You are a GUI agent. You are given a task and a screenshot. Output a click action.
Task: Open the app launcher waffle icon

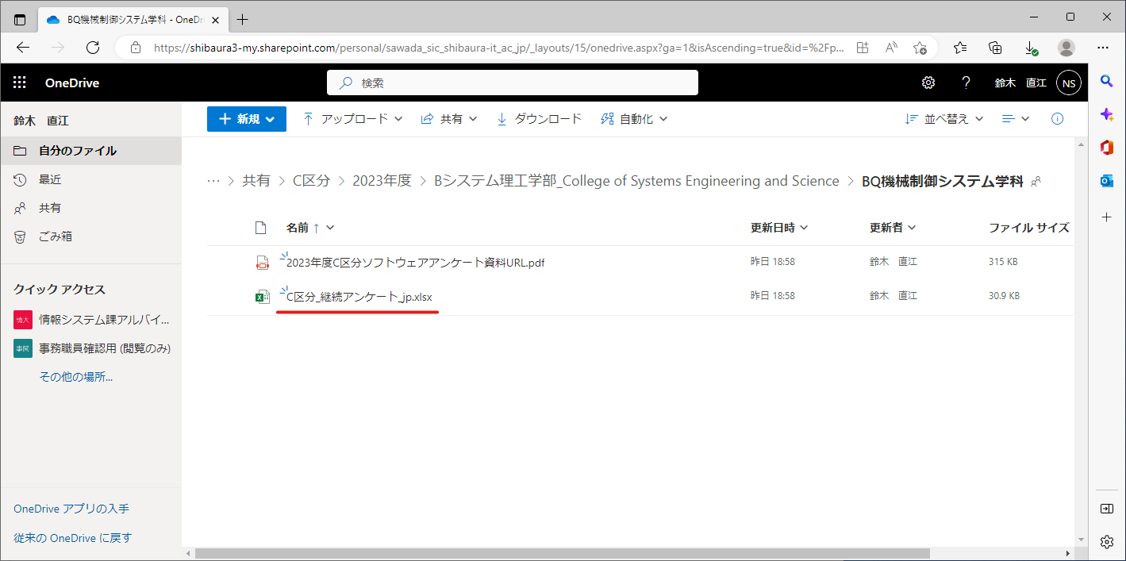(20, 83)
